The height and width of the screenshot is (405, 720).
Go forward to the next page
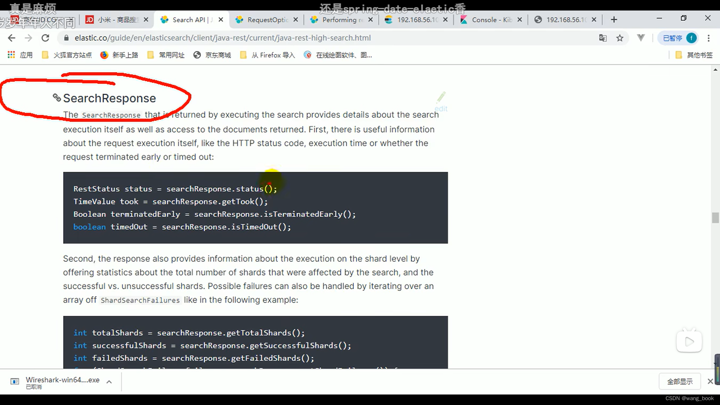(x=28, y=38)
